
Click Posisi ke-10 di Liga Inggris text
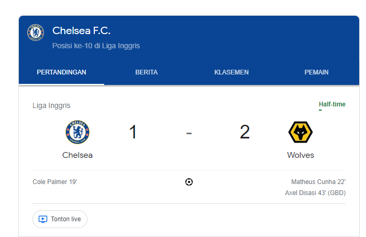point(96,46)
